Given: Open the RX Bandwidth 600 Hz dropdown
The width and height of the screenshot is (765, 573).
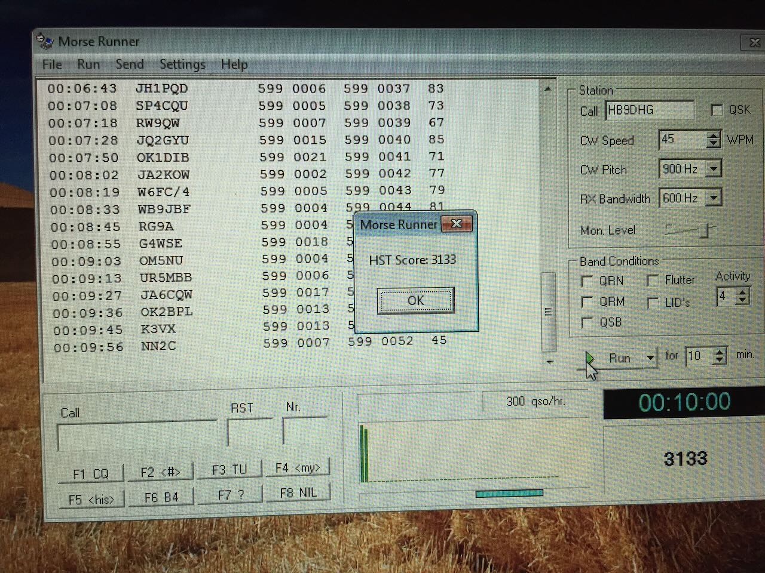Looking at the screenshot, I should [x=714, y=198].
